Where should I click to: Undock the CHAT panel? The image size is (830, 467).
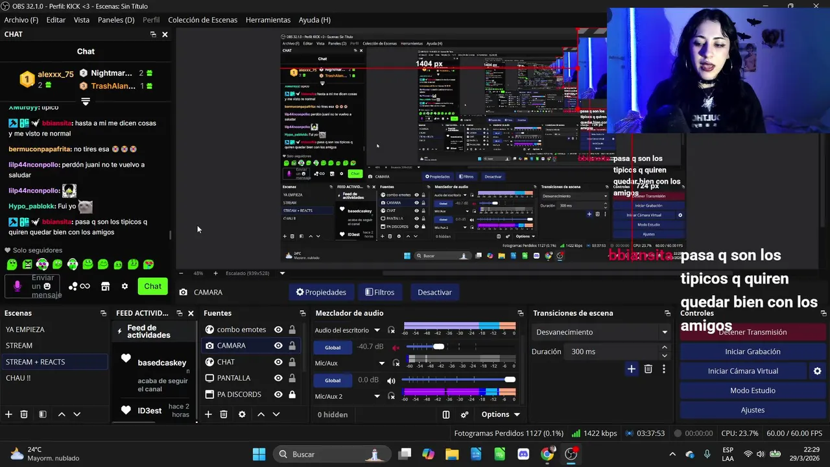click(x=153, y=34)
